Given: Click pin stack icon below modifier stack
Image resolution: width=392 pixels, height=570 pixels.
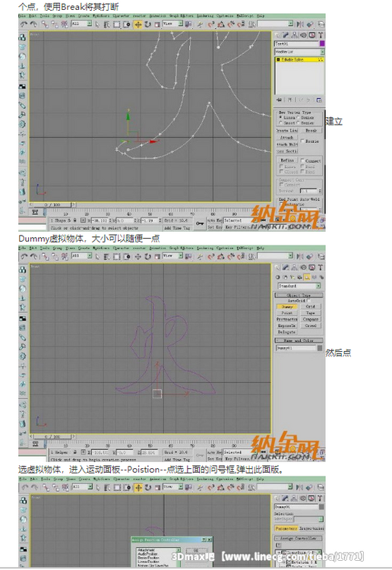Looking at the screenshot, I should coord(279,100).
